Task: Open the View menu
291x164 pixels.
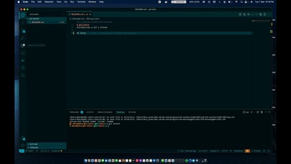Action: point(59,2)
